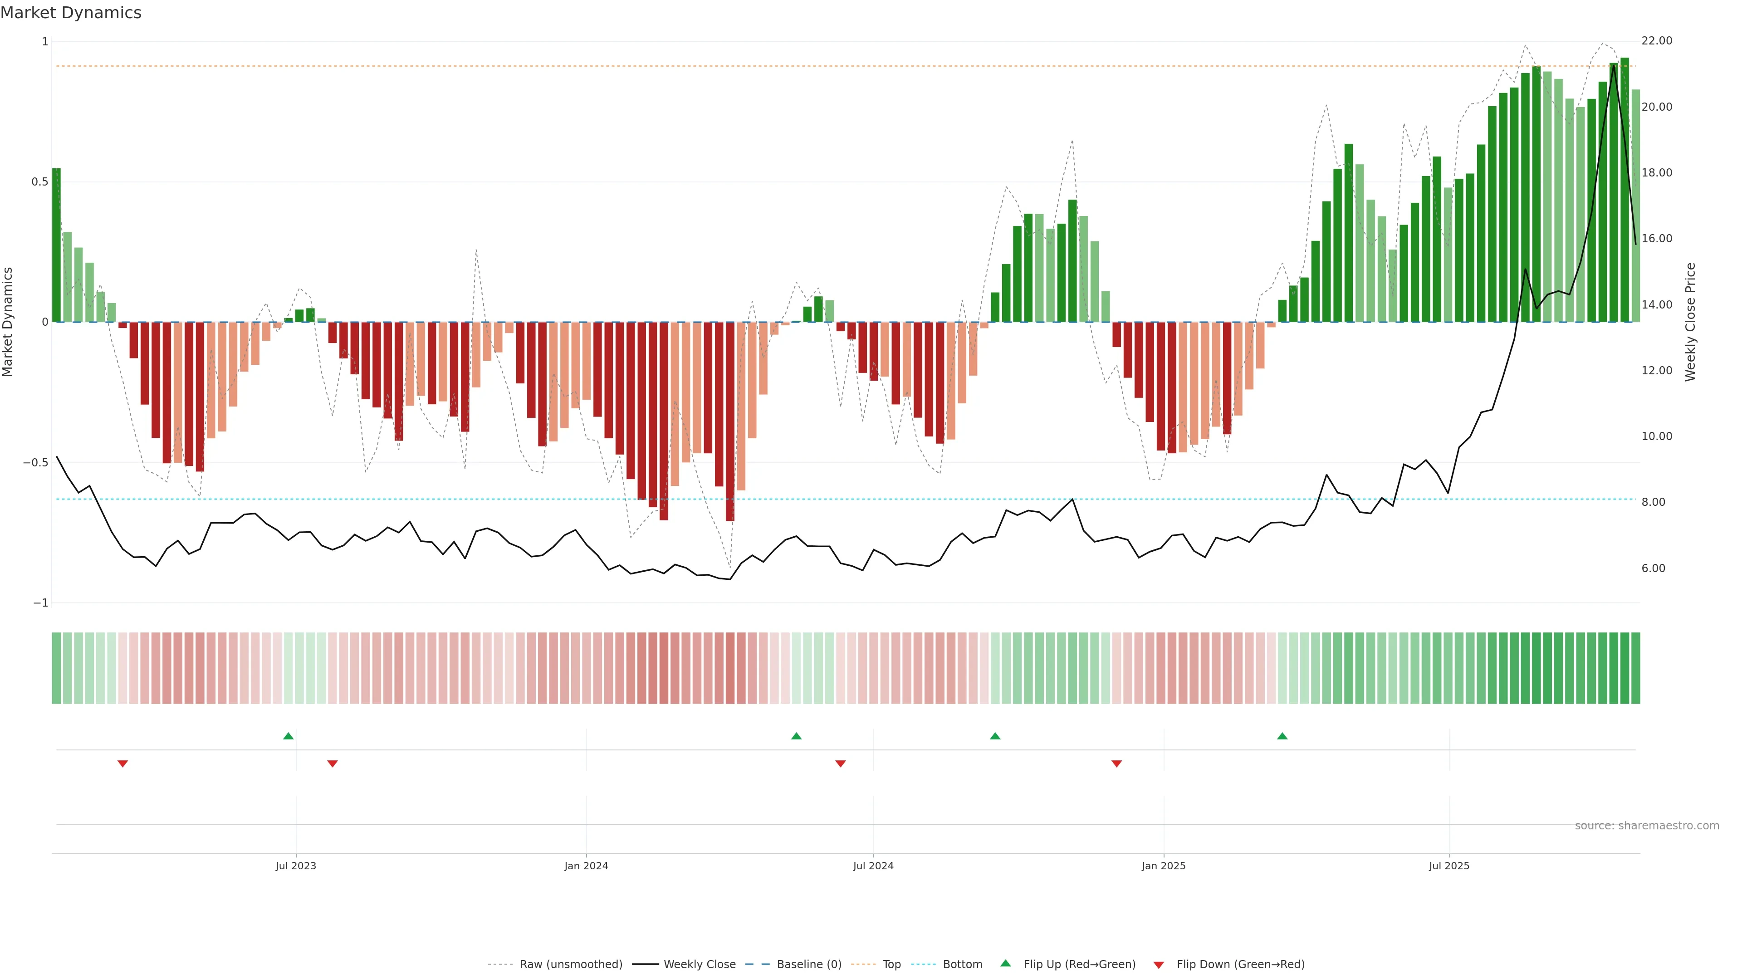Click the leftmost green cell of the heatmap strip
Viewport: 1742px width, 980px height.
pyautogui.click(x=57, y=667)
